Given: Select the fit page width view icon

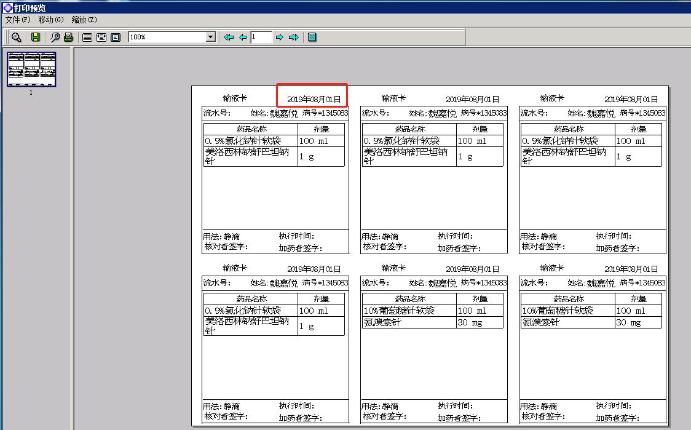Looking at the screenshot, I should point(101,38).
